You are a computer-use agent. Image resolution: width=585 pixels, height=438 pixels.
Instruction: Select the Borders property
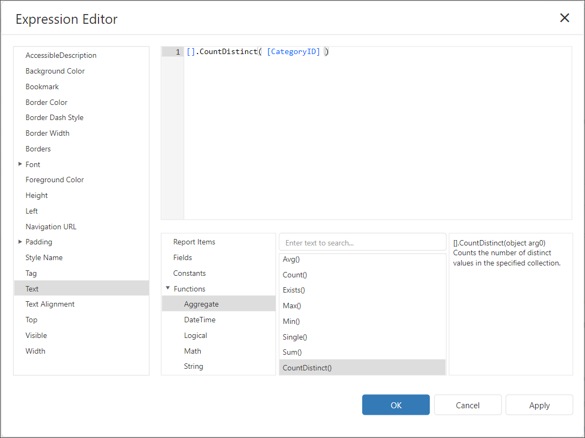pos(81,149)
